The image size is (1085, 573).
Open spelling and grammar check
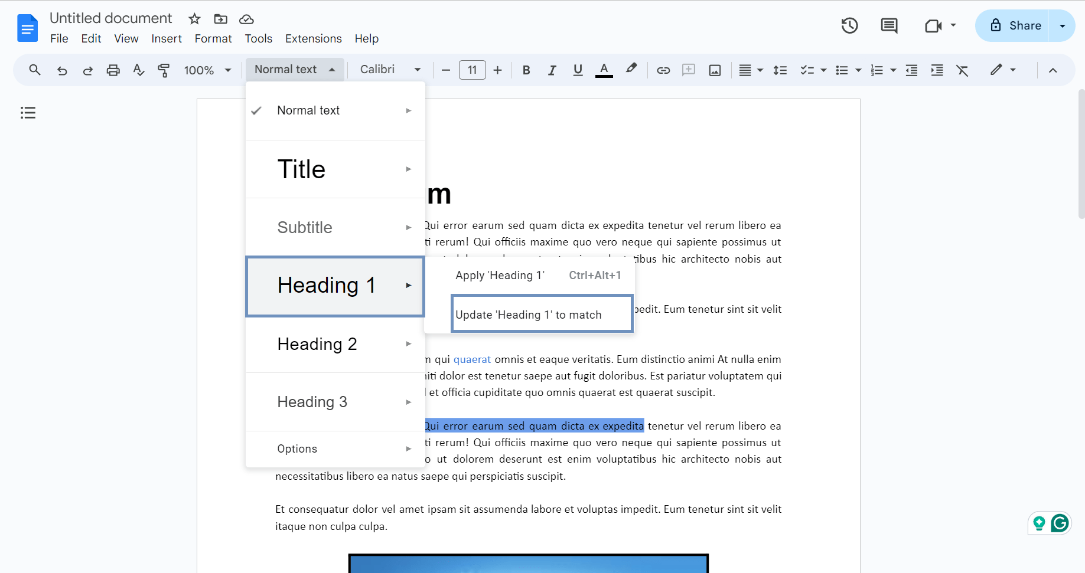[x=138, y=70]
